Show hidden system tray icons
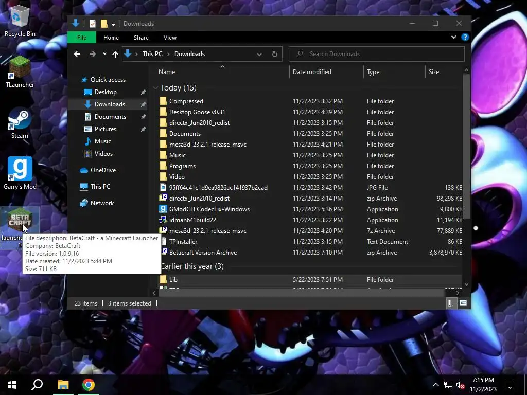The height and width of the screenshot is (395, 527). click(435, 385)
